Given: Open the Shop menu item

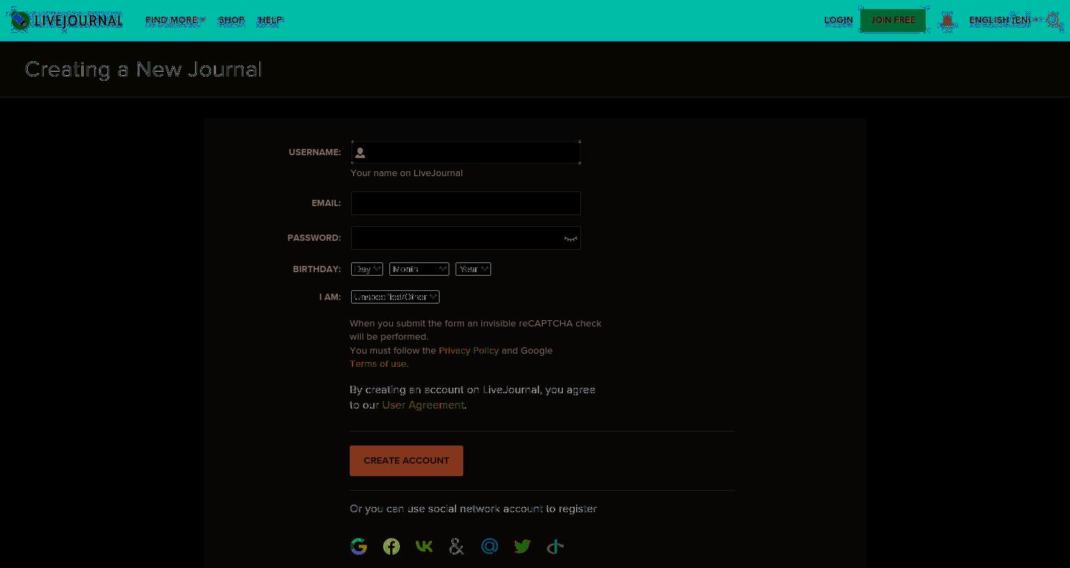Looking at the screenshot, I should [232, 20].
